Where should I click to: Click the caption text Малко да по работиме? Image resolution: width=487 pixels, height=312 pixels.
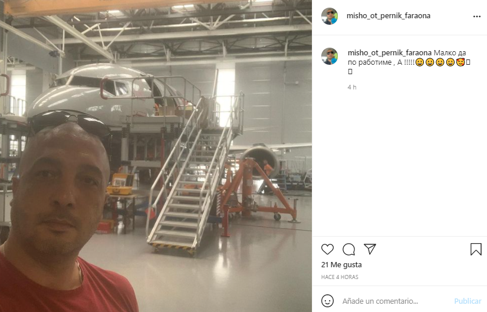(407, 57)
